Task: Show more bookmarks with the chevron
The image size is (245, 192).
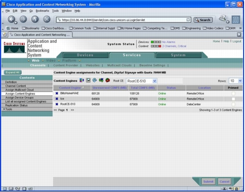Action: [240, 28]
